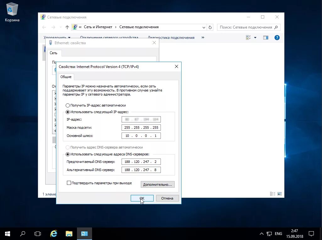The height and width of the screenshot is (240, 322).
Task: Click the search magnifier icon in Explorer
Action: (x=276, y=27)
